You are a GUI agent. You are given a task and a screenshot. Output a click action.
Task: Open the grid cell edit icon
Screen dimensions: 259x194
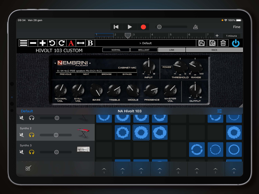(x=28, y=168)
